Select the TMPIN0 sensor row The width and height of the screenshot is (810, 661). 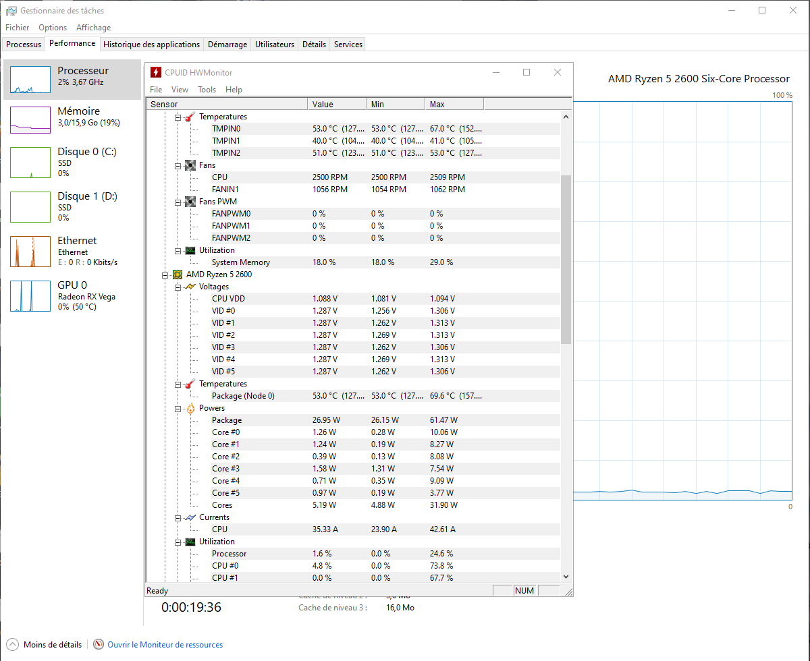tap(353, 129)
